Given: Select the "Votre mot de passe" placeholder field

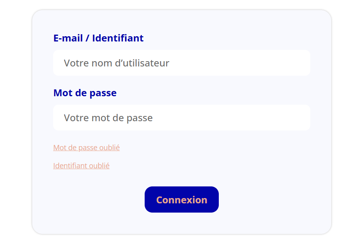Looking at the screenshot, I should point(181,118).
